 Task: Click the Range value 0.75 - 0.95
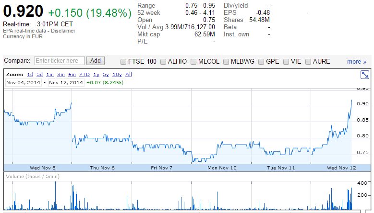point(200,5)
